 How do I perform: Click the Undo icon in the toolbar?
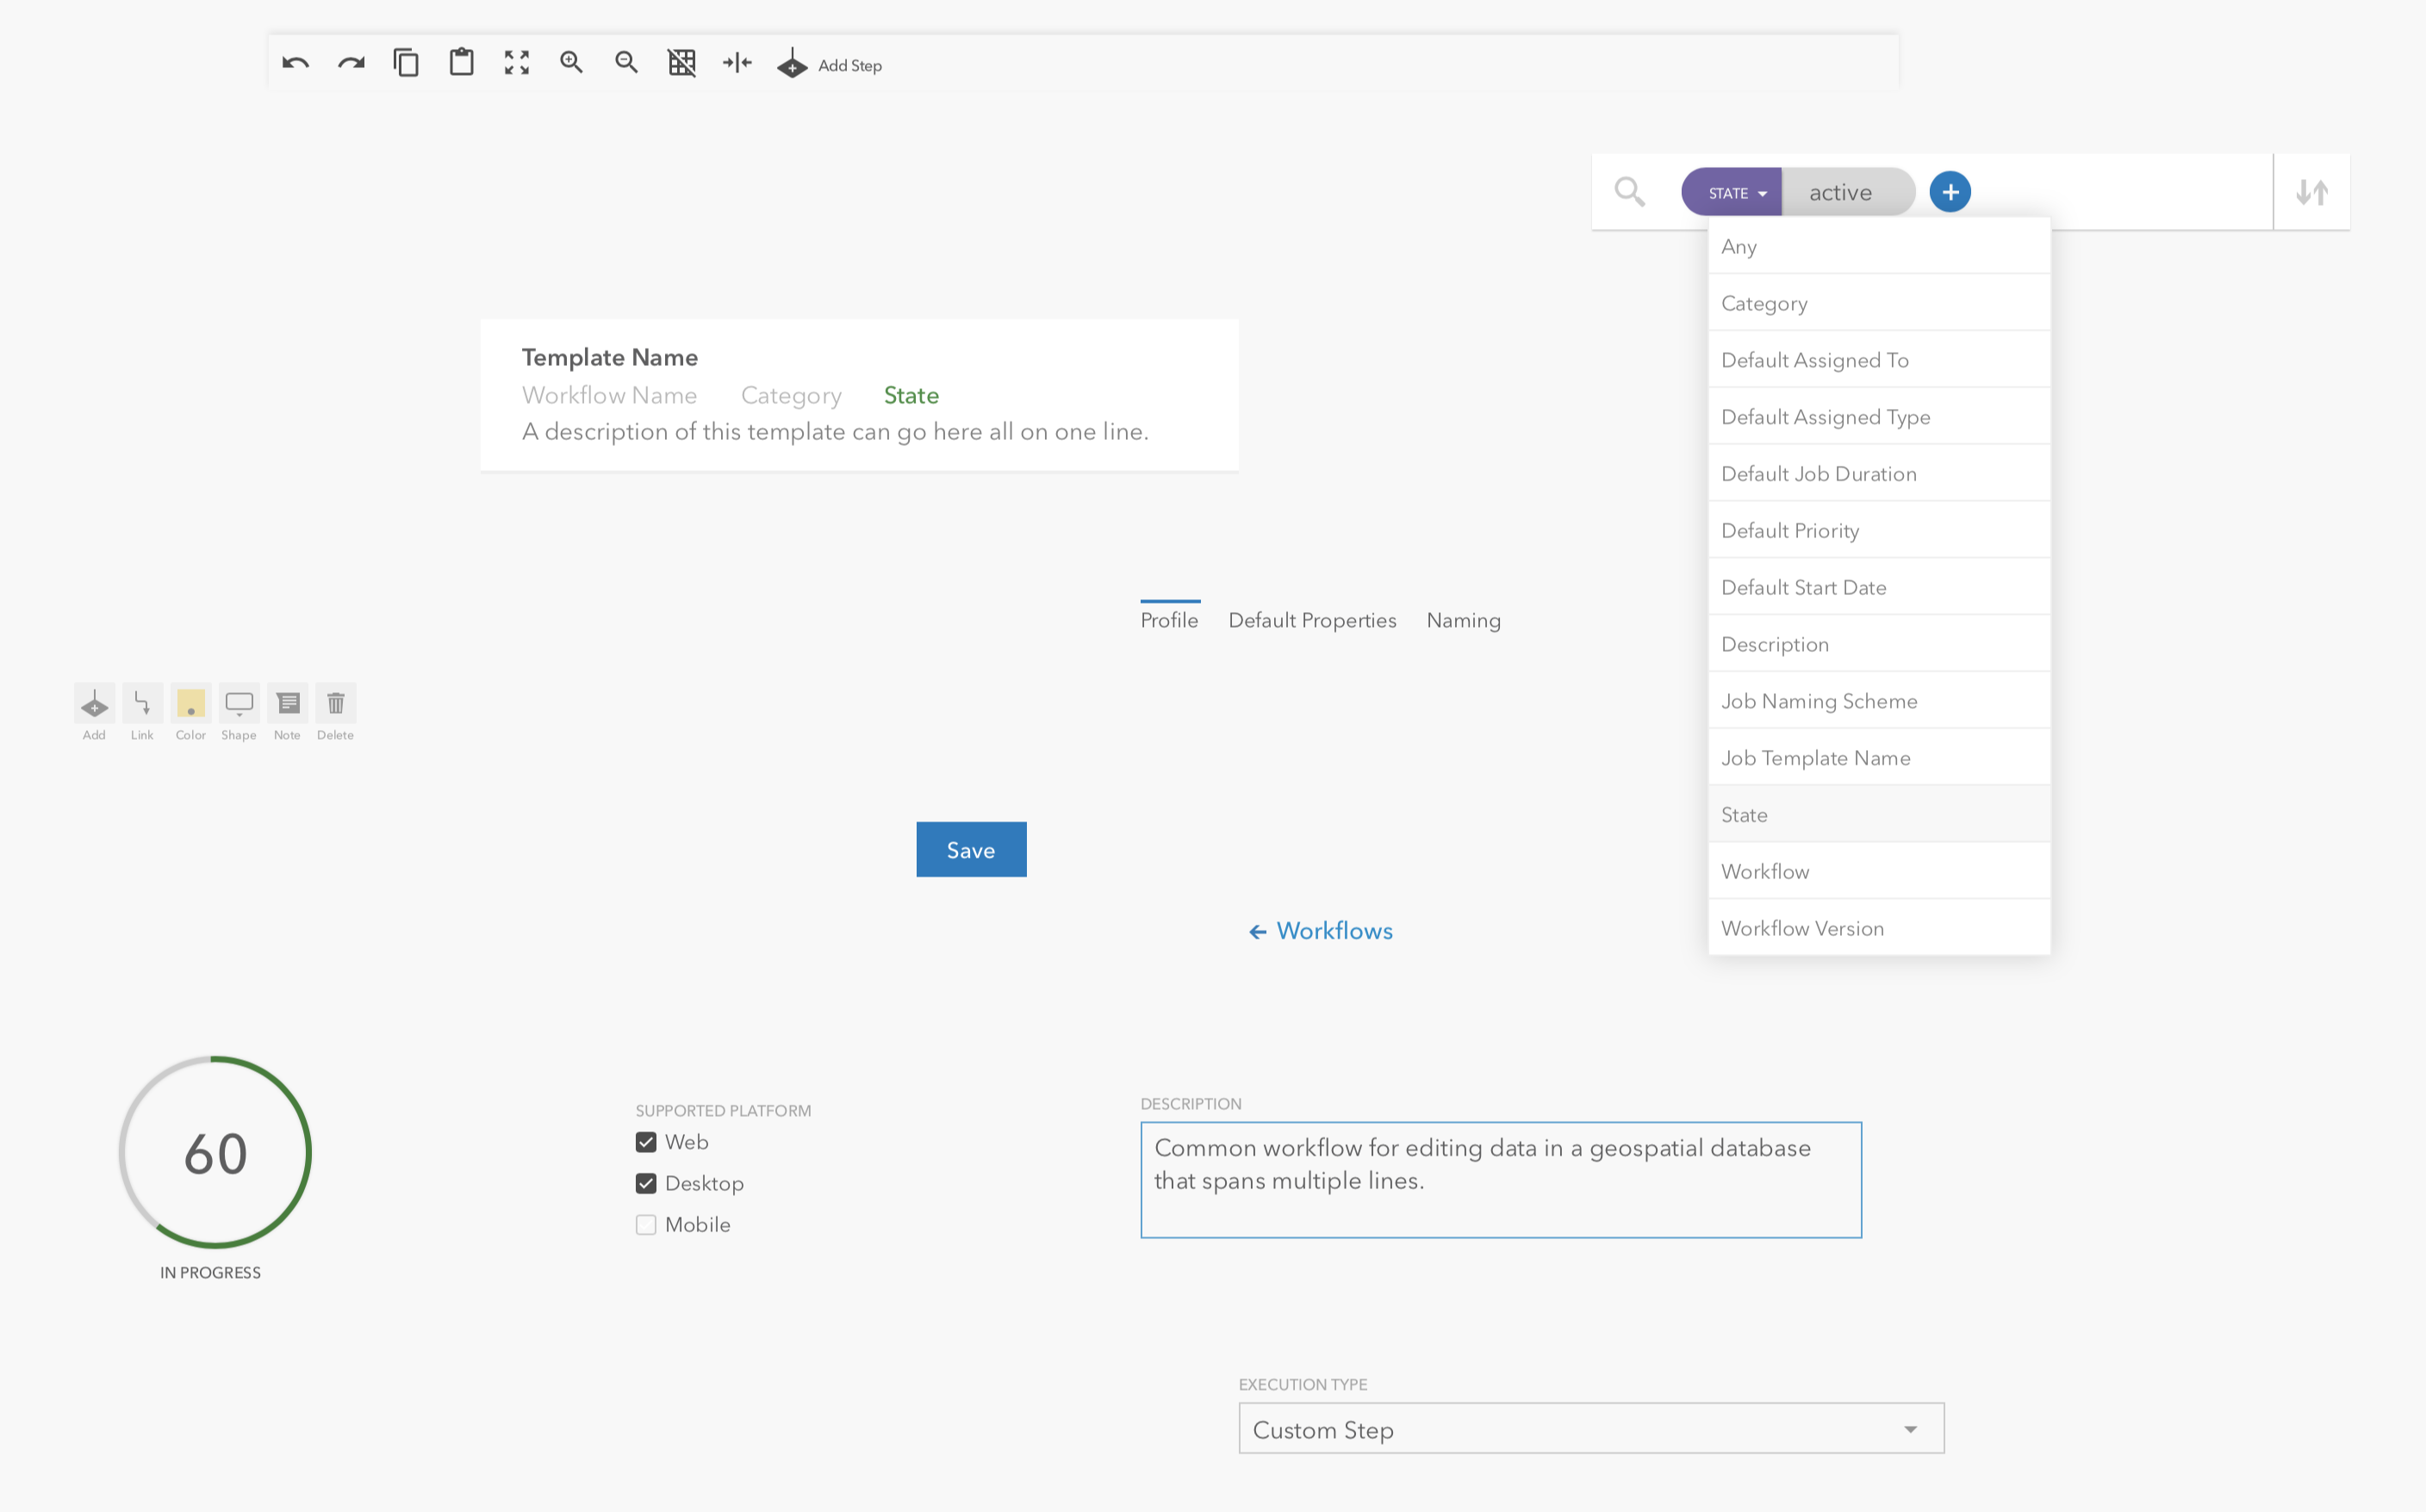tap(295, 62)
